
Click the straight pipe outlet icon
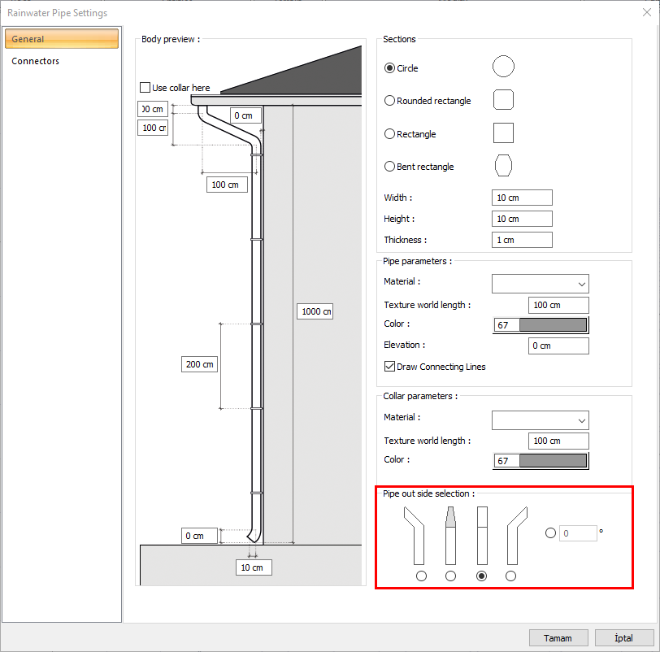pos(481,537)
